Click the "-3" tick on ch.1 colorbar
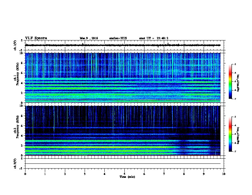Image resolution: width=252 pixels, height=195 pixels. tap(235, 64)
